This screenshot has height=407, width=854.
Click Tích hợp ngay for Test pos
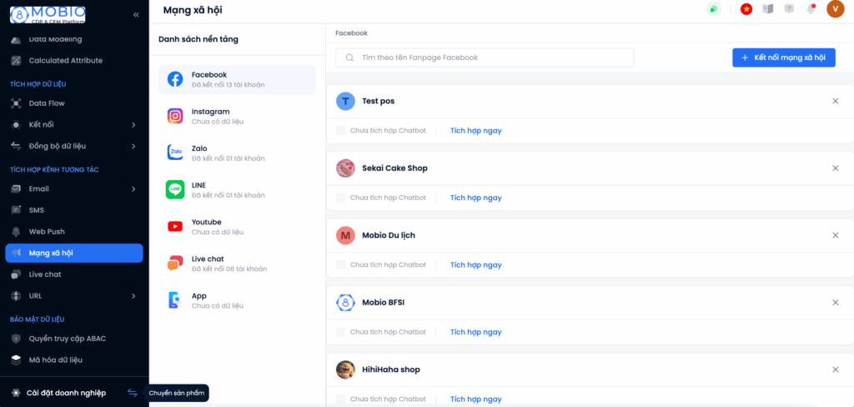click(x=476, y=131)
